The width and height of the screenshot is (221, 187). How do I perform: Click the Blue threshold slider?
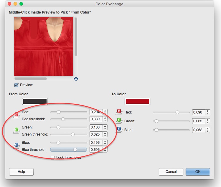pos(69,150)
